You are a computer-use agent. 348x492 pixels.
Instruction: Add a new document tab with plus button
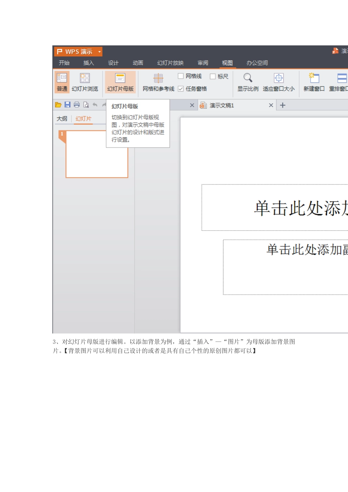tap(282, 105)
